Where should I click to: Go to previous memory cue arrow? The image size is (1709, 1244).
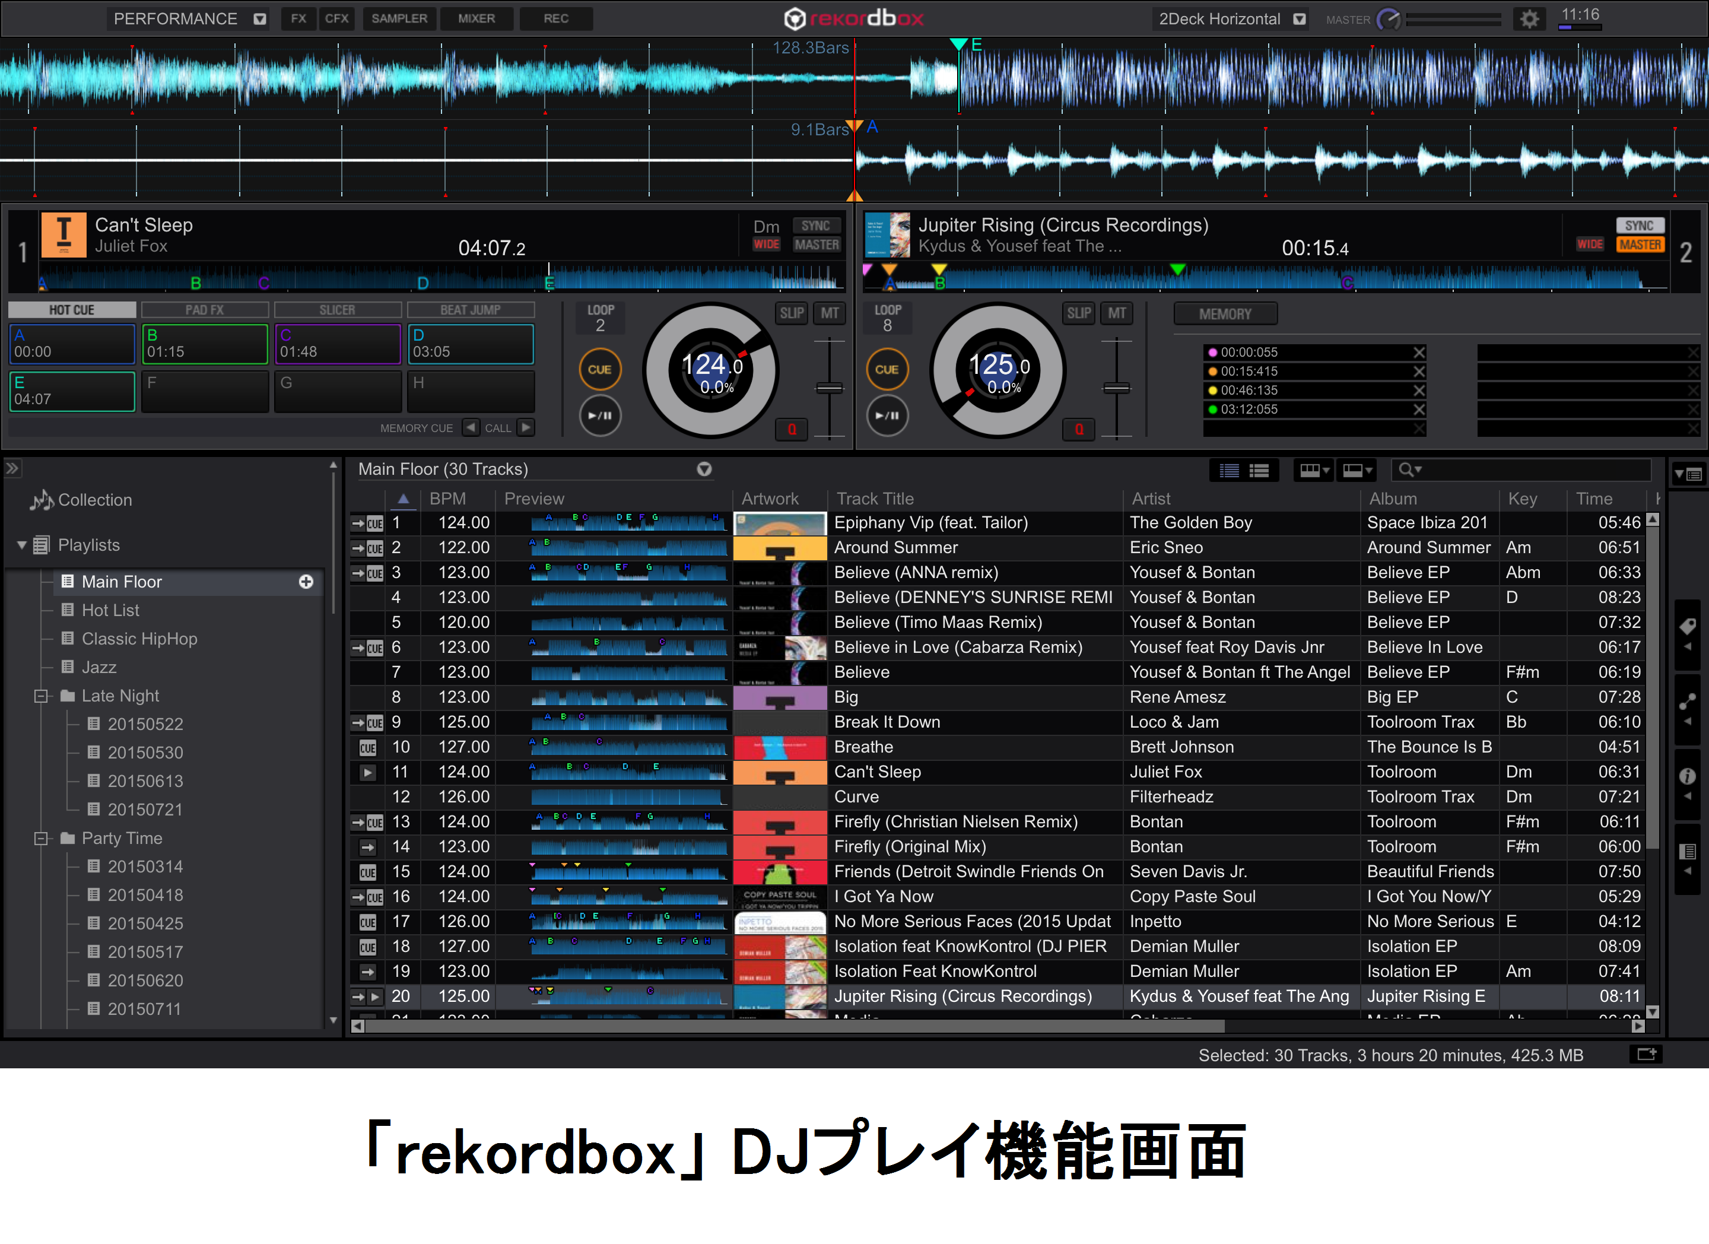pyautogui.click(x=471, y=427)
